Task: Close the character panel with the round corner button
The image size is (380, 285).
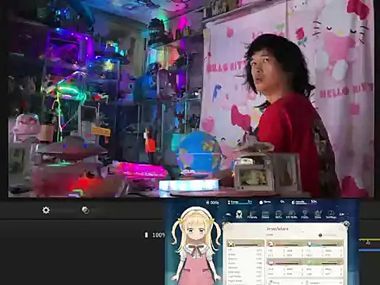Action: [x=346, y=224]
